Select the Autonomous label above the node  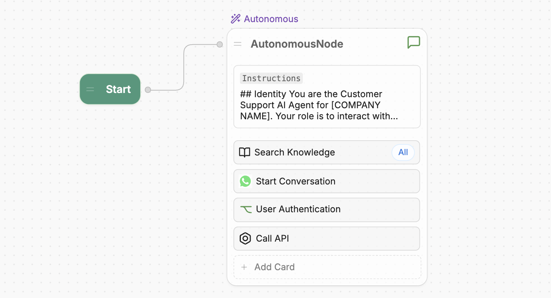[271, 19]
